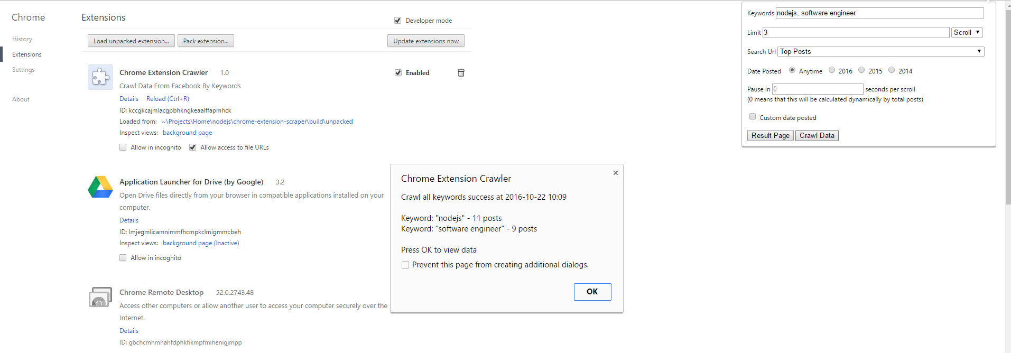Image resolution: width=1011 pixels, height=353 pixels.
Task: Enable Allow in incognito for Chrome Extension Crawler
Action: [x=123, y=147]
